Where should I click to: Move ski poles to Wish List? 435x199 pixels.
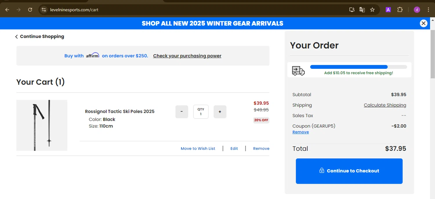click(x=198, y=149)
